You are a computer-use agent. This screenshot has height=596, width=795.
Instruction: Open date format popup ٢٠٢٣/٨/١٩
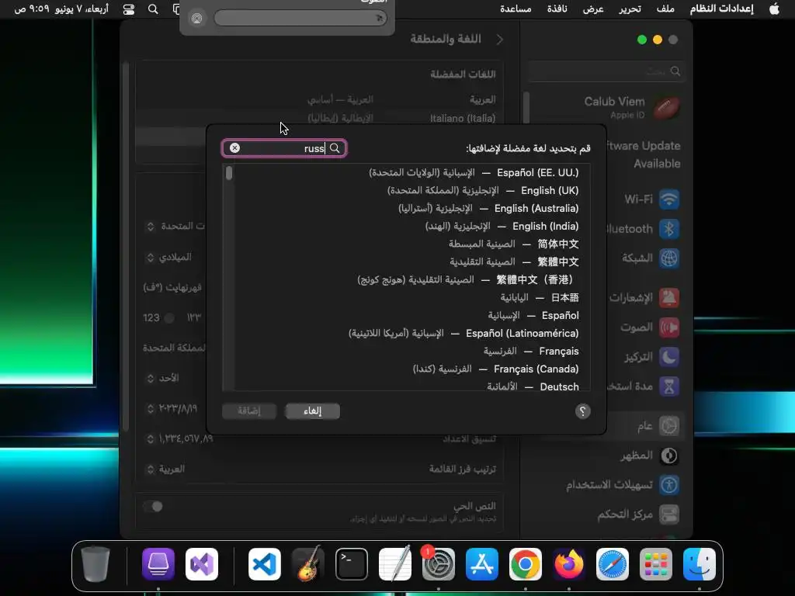tap(172, 408)
